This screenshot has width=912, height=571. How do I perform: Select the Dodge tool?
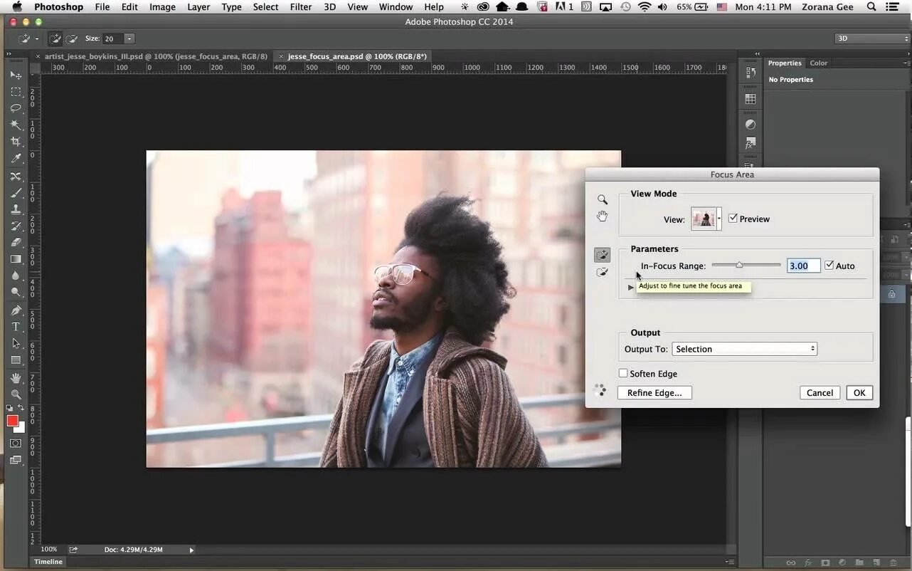coord(16,292)
